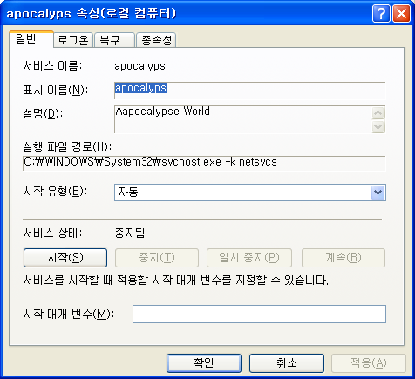The image size is (415, 379).
Task: Expand the 시작 유형 dropdown arrow
Action: pos(378,193)
